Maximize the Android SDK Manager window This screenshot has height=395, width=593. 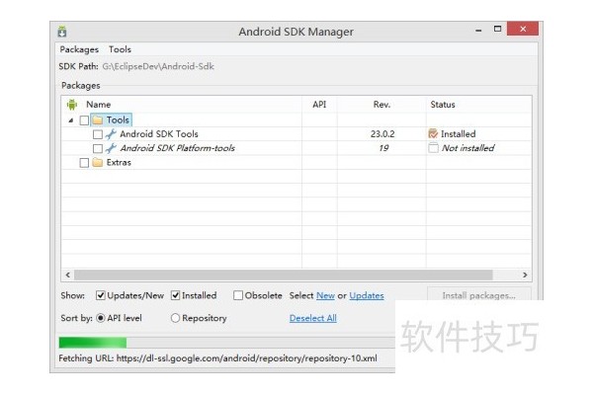coord(498,29)
